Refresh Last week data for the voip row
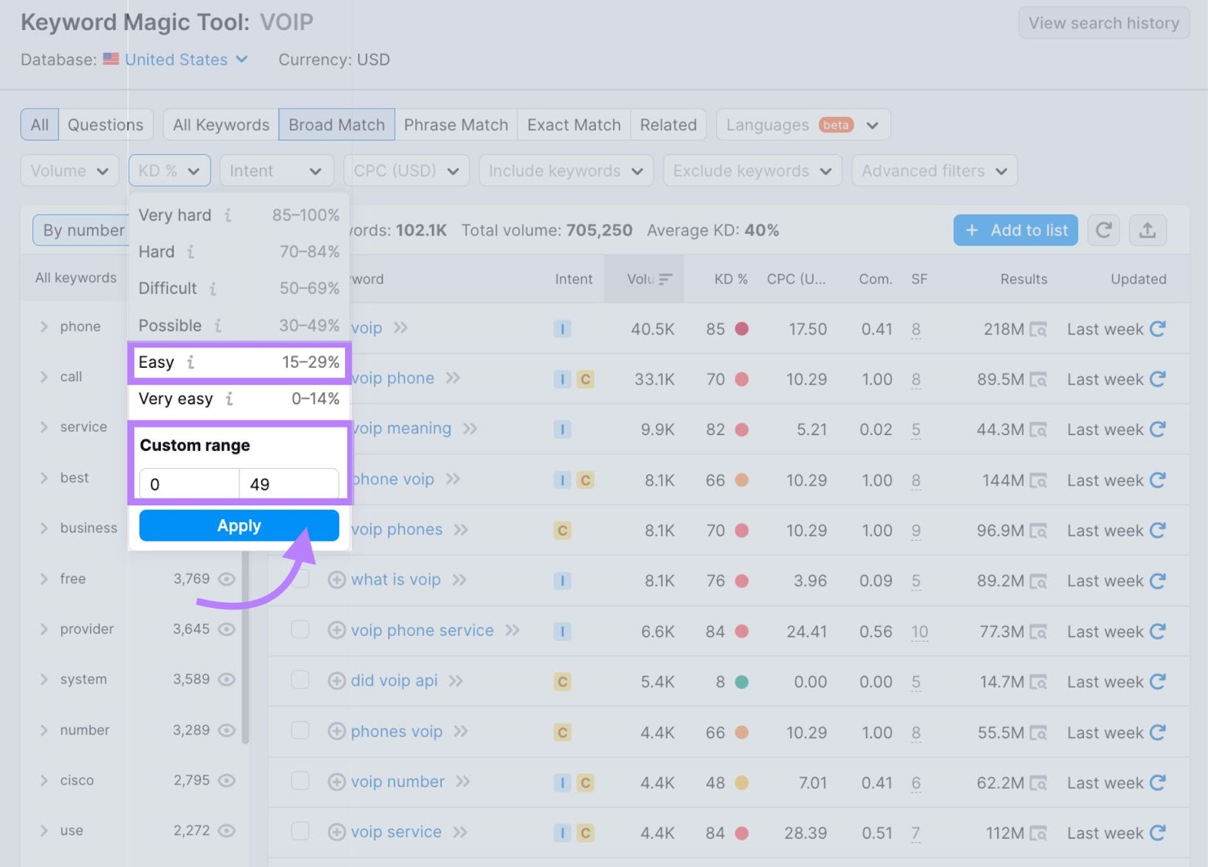The height and width of the screenshot is (867, 1208). (1158, 329)
